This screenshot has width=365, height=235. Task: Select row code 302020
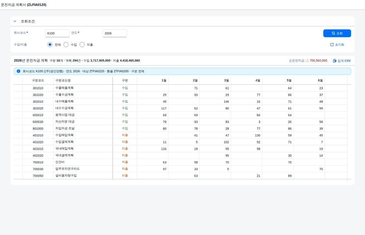point(38,109)
